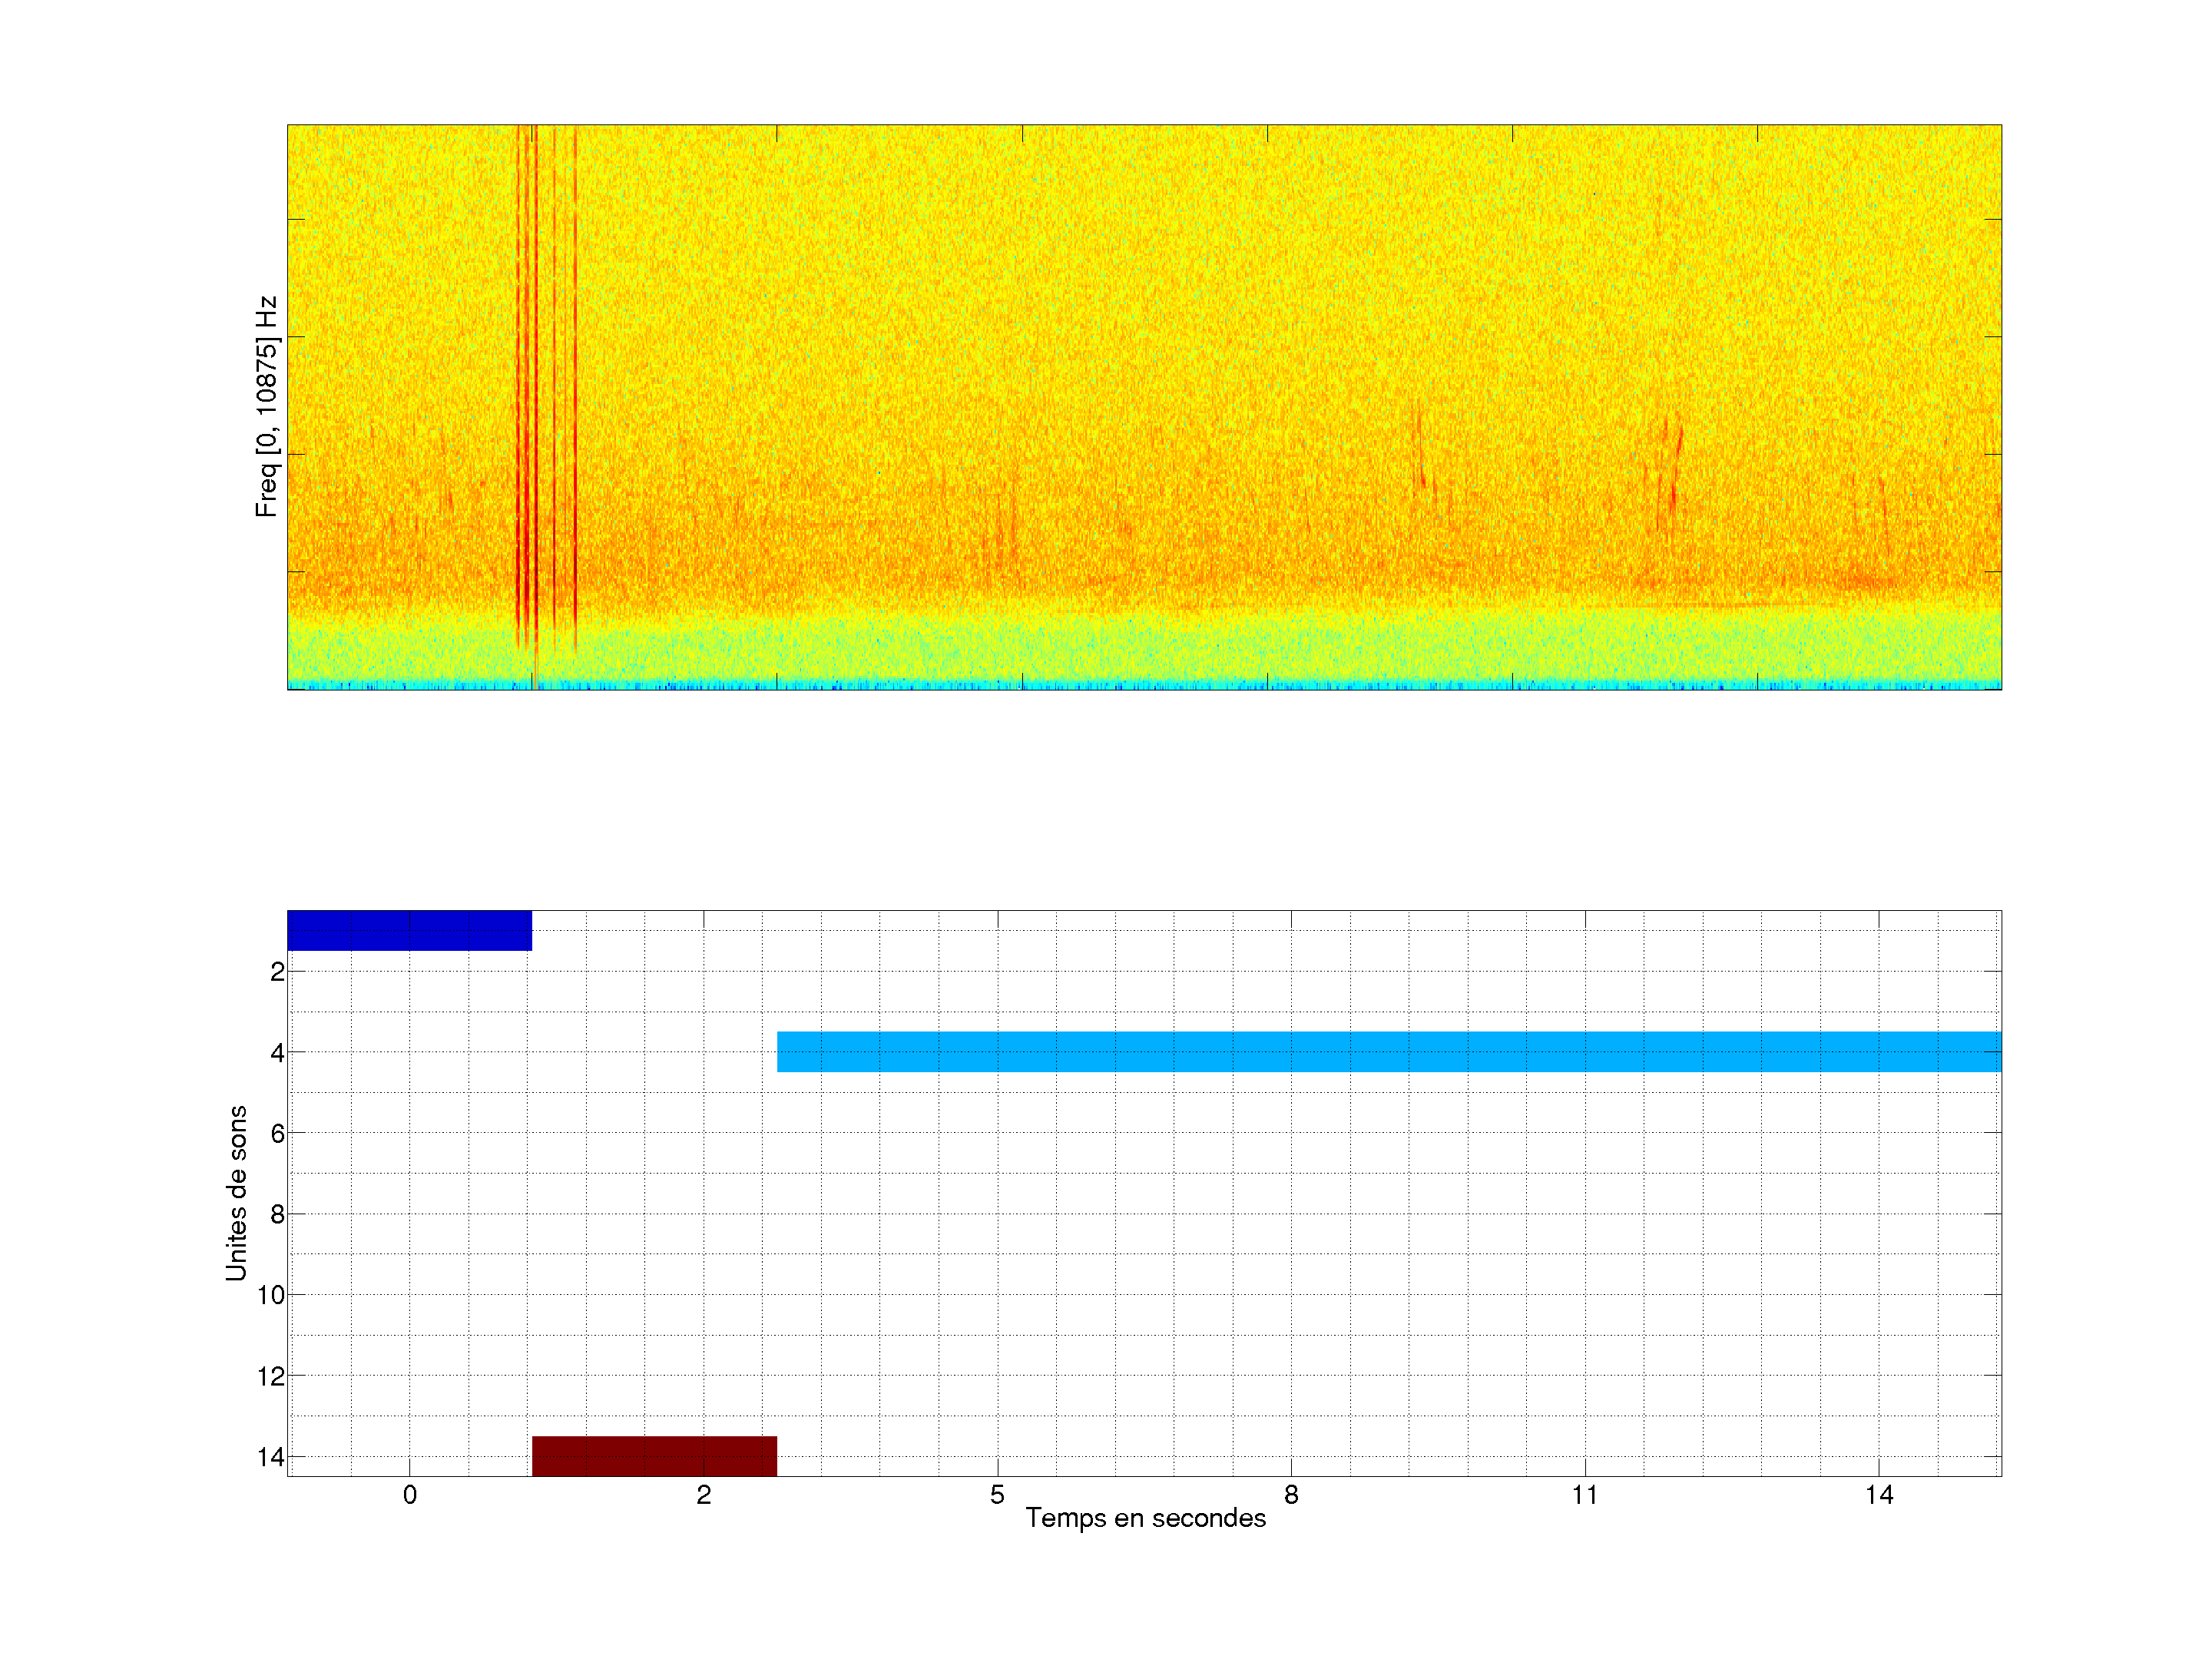Click the dark blue bar at row 1

[409, 930]
